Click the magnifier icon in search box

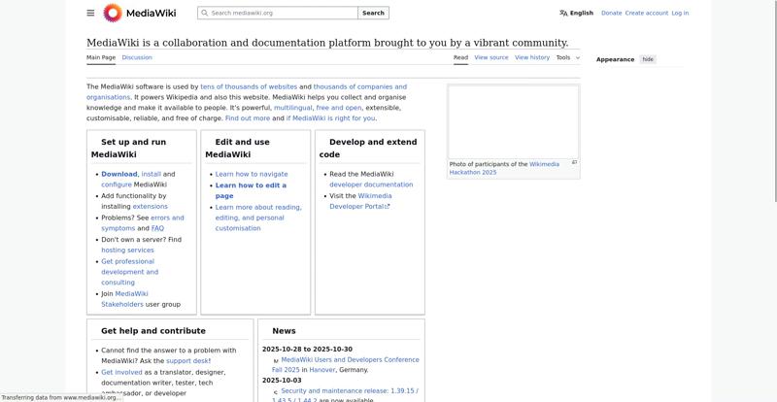pyautogui.click(x=204, y=13)
